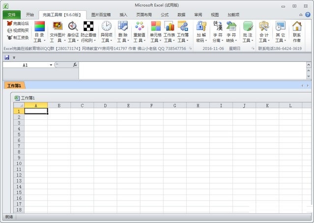314x223 pixels.
Task: Click the Excel application icon in title bar
Action: click(x=5, y=6)
